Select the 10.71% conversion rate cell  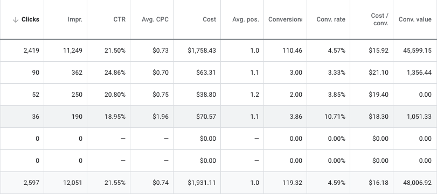point(328,117)
